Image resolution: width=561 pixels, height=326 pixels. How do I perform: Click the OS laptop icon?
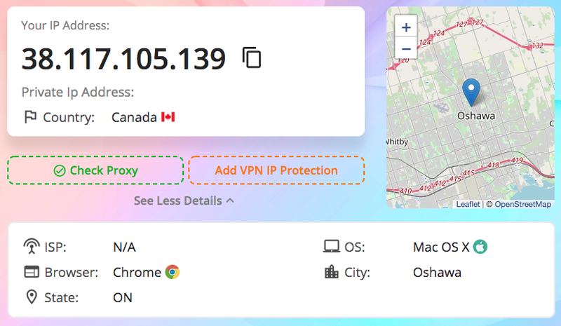tap(331, 247)
